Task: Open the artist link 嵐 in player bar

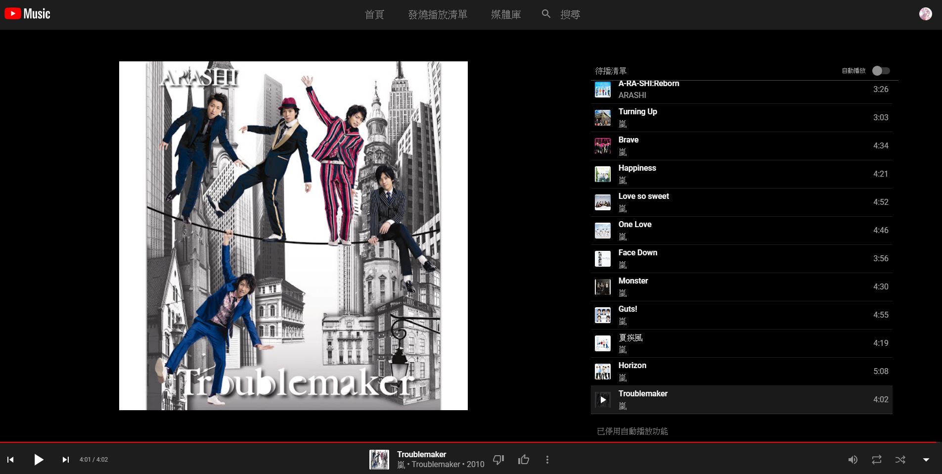Action: tap(401, 465)
